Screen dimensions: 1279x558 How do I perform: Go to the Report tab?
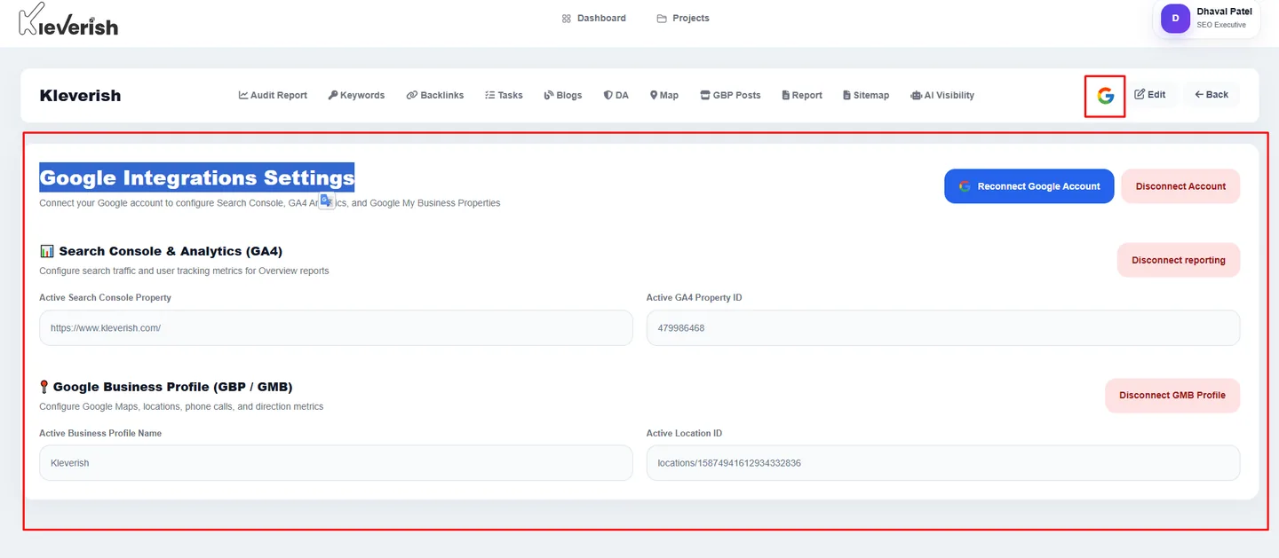(x=802, y=95)
